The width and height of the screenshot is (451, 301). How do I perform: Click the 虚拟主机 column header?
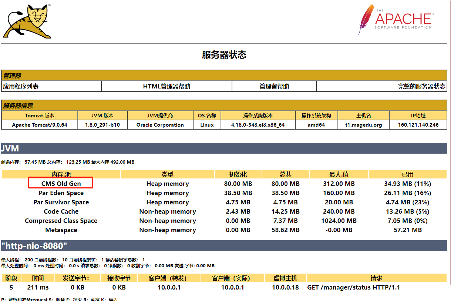pos(285,278)
